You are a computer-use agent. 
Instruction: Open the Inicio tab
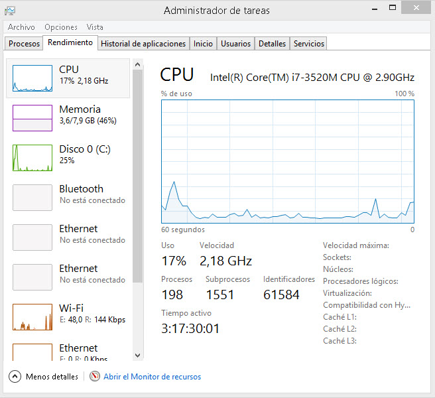203,44
